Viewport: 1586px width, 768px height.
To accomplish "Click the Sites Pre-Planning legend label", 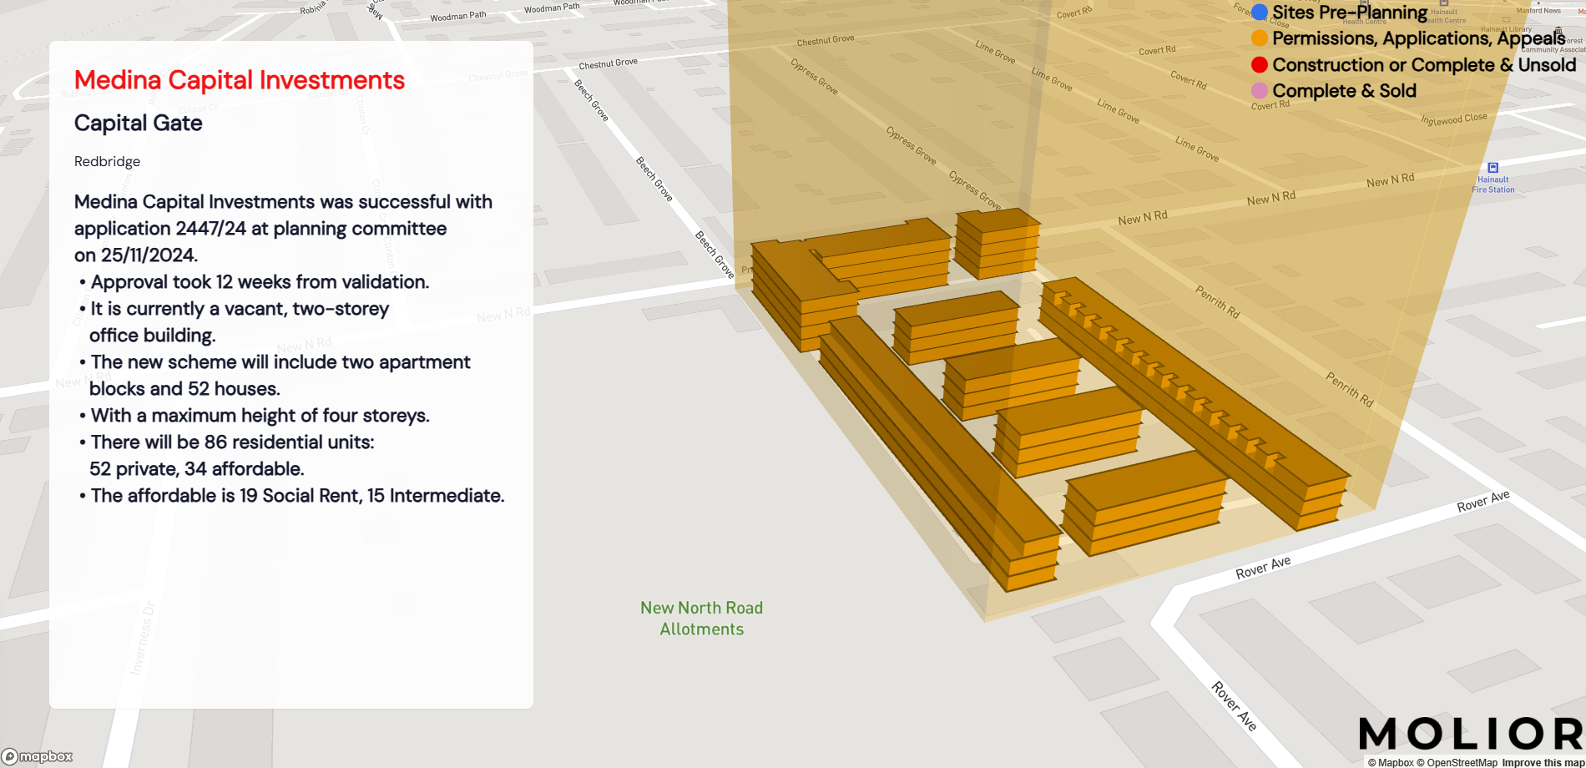I will [1350, 12].
